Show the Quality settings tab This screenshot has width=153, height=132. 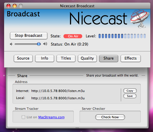click(x=87, y=58)
